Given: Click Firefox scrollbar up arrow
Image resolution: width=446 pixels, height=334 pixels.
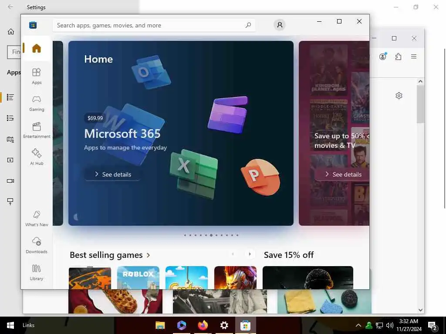Looking at the screenshot, I should coord(420,81).
